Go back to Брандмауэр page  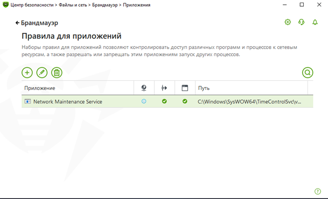(37, 23)
